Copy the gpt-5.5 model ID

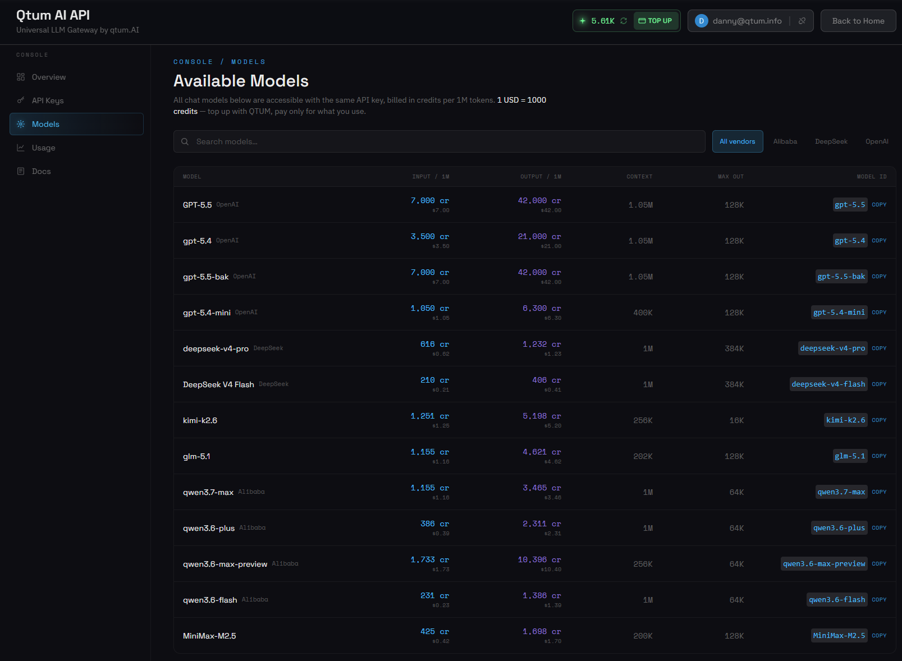coord(879,205)
